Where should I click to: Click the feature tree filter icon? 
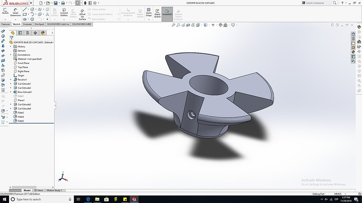(x=12, y=38)
